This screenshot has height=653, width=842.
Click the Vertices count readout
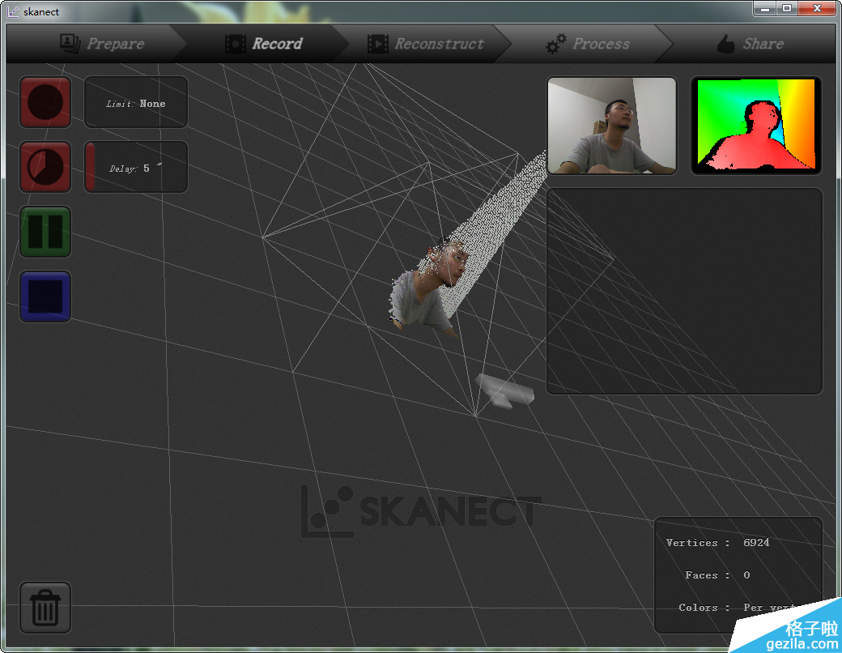pos(718,543)
